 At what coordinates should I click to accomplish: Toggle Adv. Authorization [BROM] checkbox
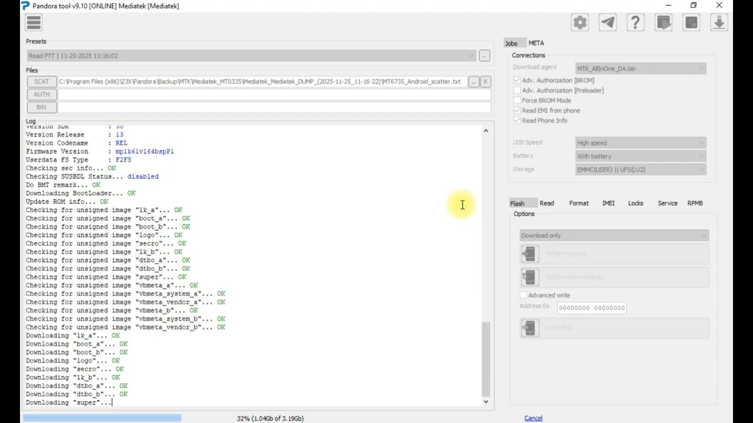point(517,80)
